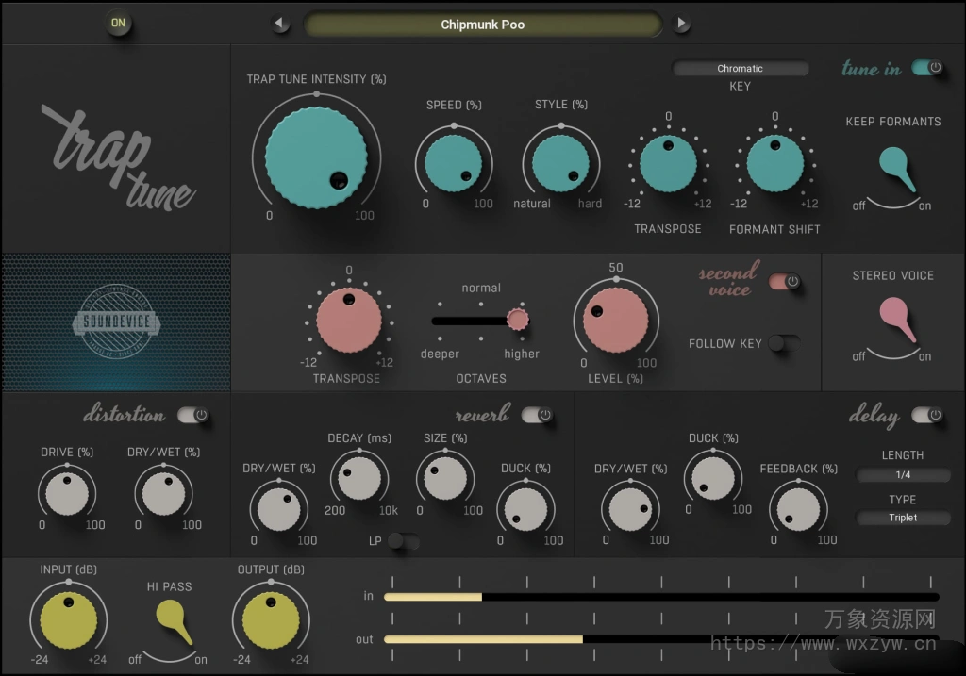Adjust the Formant Shift knob

click(x=774, y=162)
